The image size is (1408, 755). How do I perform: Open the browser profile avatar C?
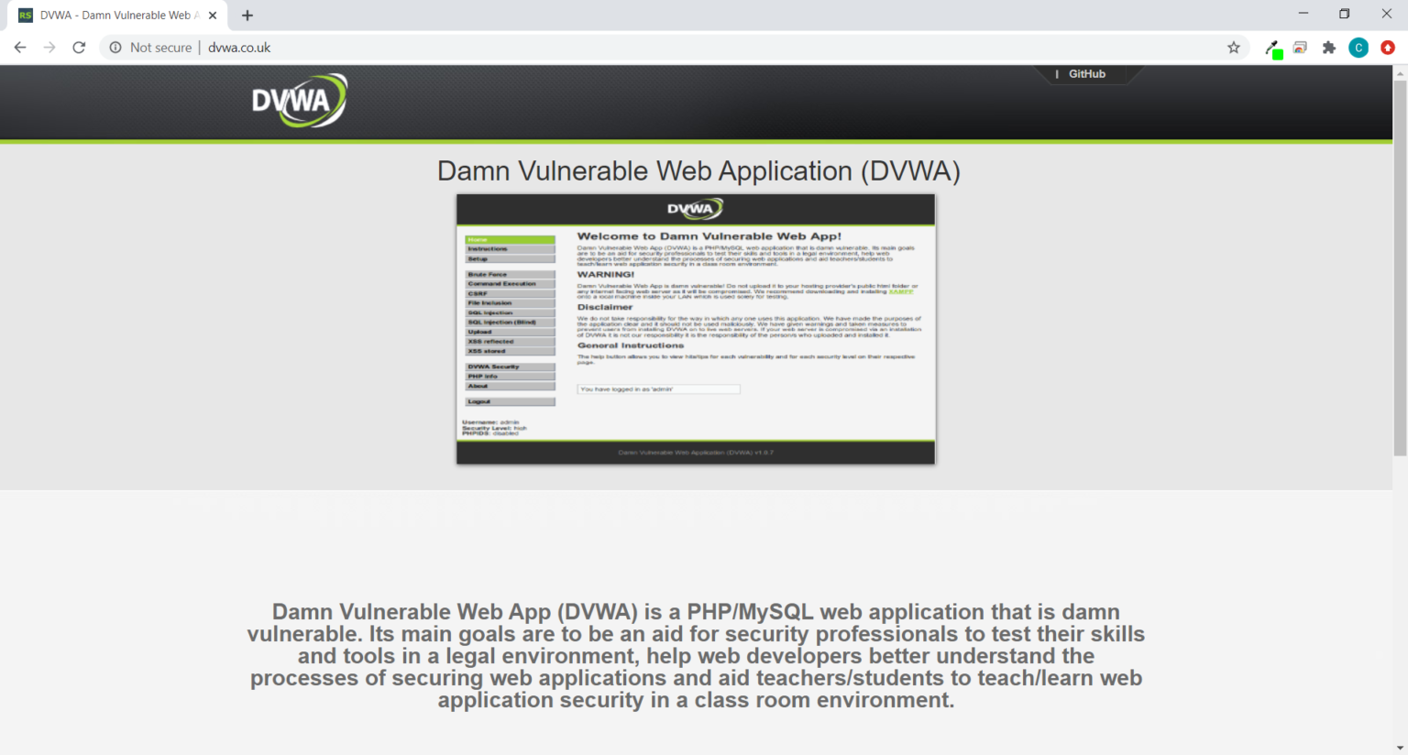pos(1358,47)
